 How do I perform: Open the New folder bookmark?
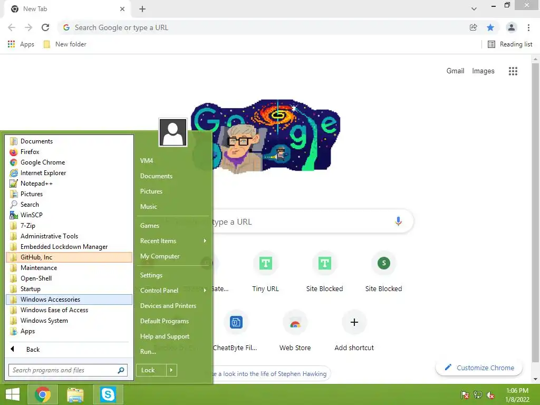pos(65,44)
